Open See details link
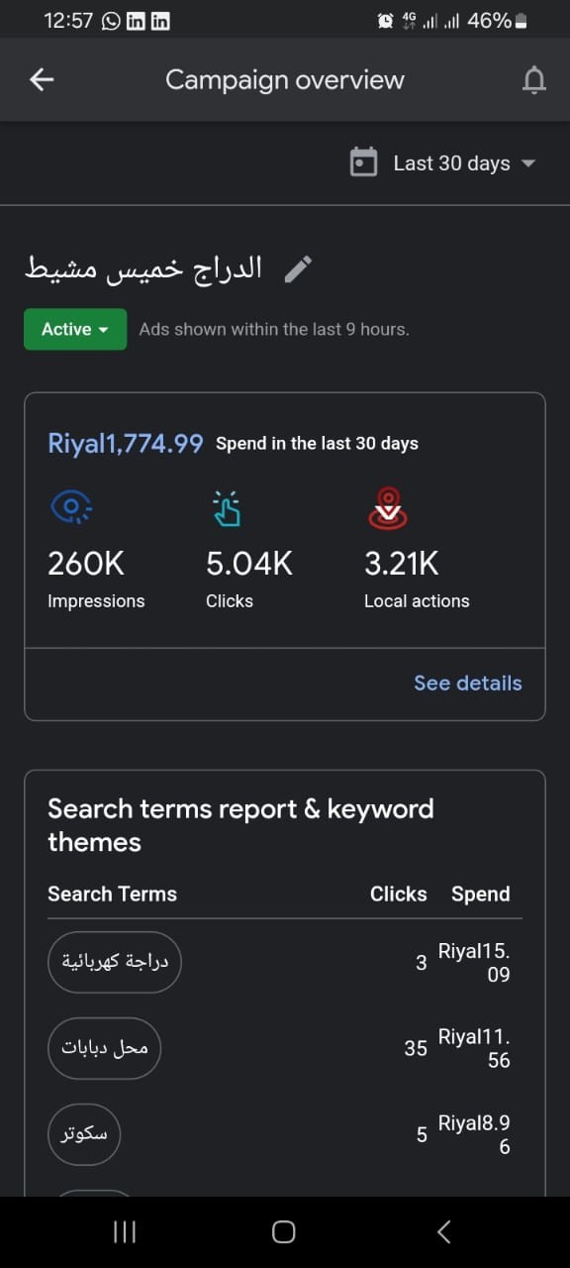The height and width of the screenshot is (1268, 570). click(x=468, y=683)
